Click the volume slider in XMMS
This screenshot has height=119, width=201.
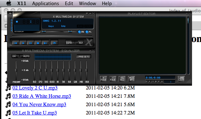pos(52,31)
